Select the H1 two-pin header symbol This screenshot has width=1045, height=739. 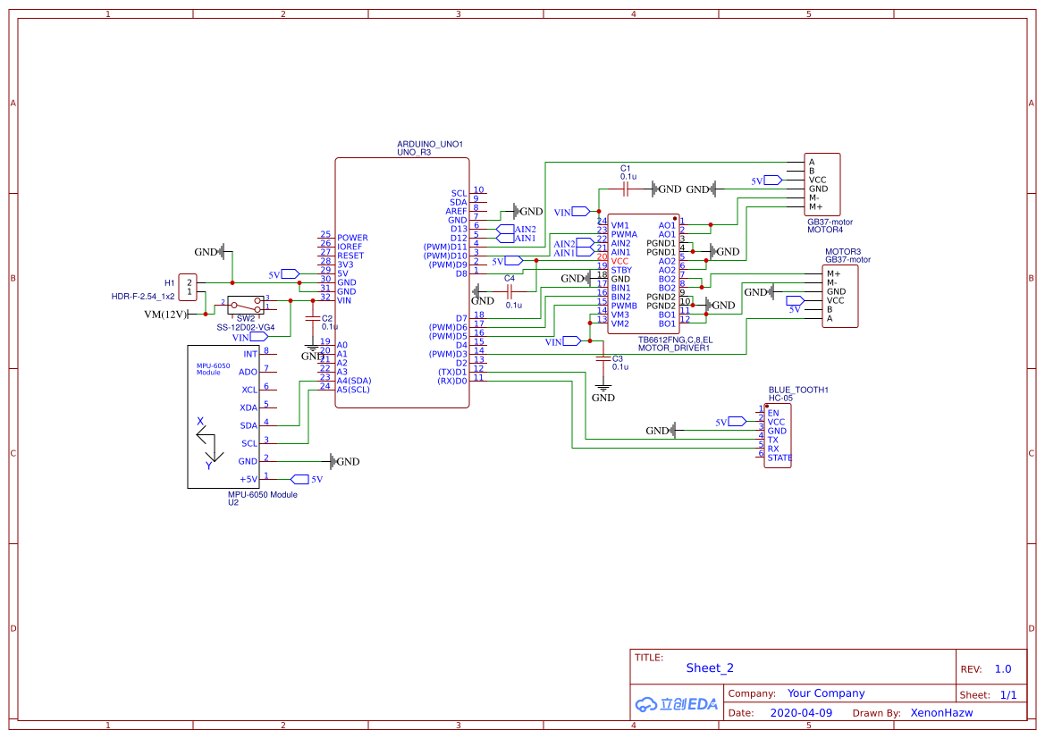click(x=188, y=287)
